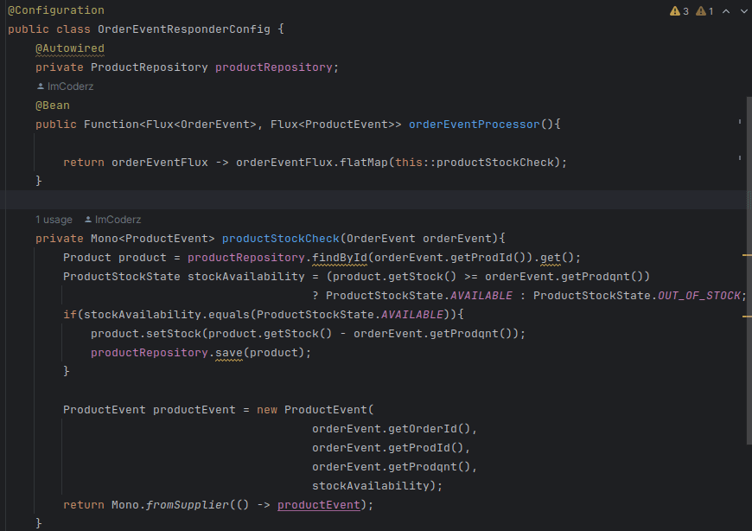Click warning stripe marker beside the if statement line
752x531 pixels.
click(x=747, y=317)
